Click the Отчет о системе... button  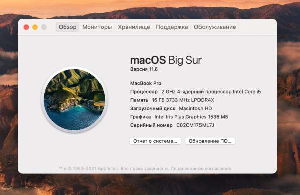[x=155, y=141]
